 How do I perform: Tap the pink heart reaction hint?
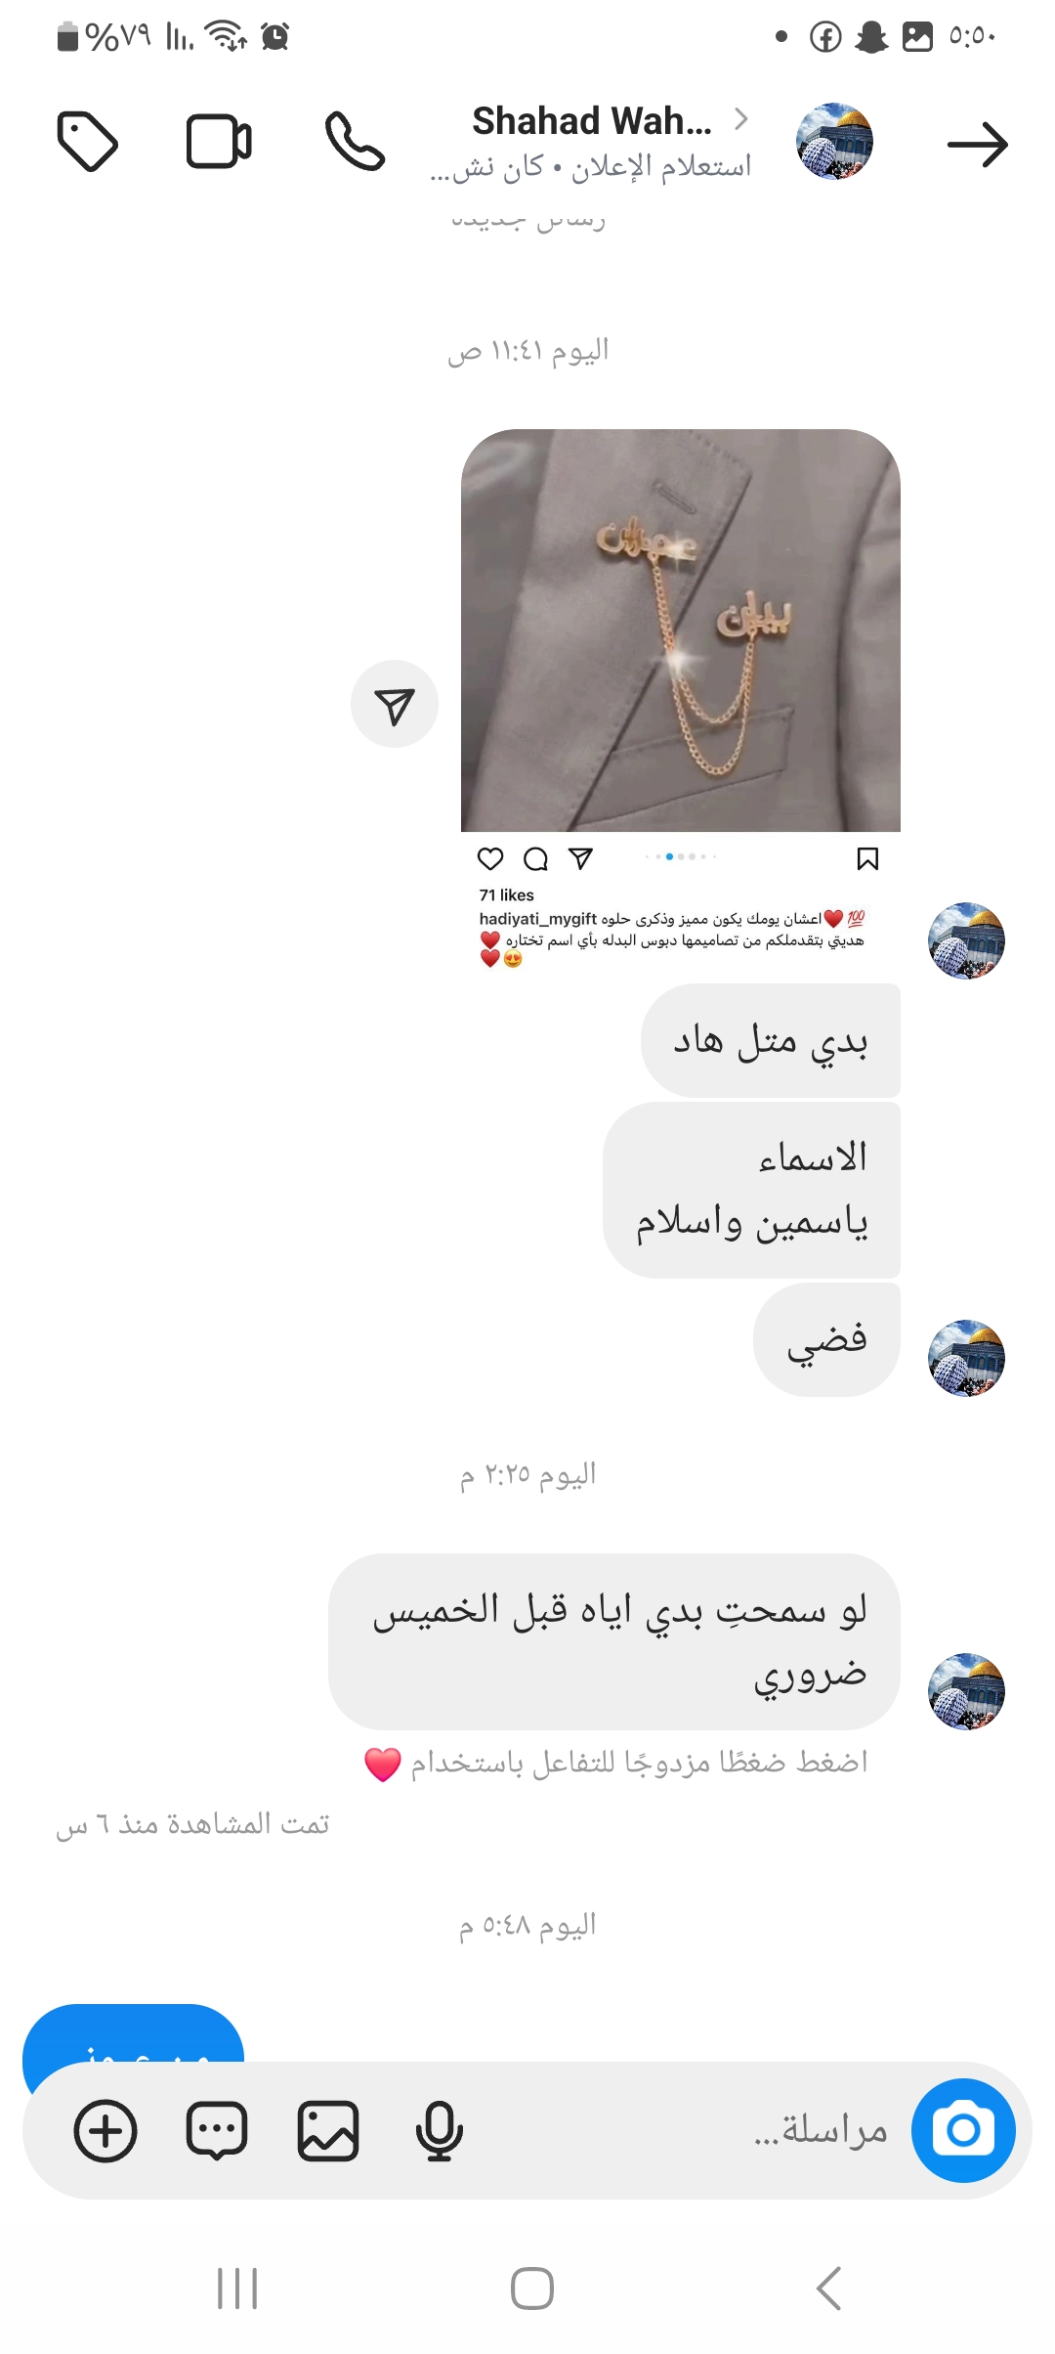(x=383, y=1765)
